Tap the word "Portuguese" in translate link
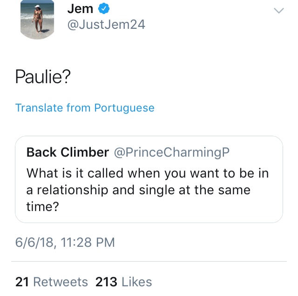This screenshot has width=298, height=296. click(124, 108)
